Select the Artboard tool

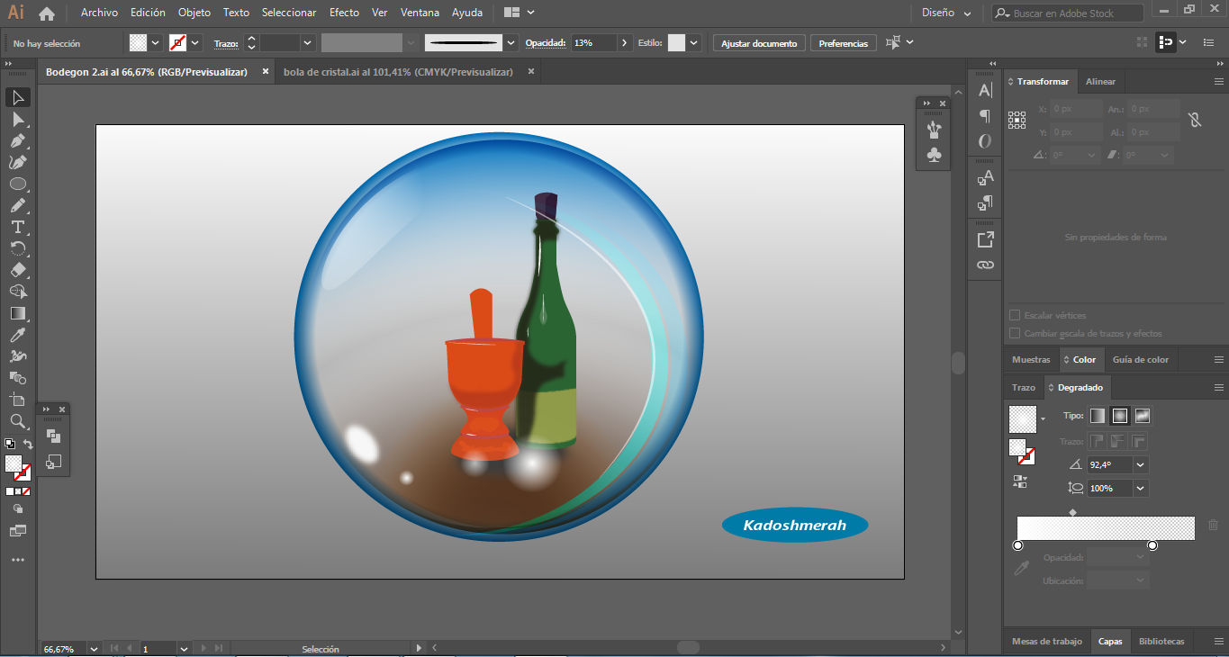click(x=17, y=400)
